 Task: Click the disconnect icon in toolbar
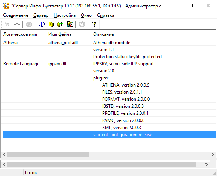pyautogui.click(x=17, y=24)
